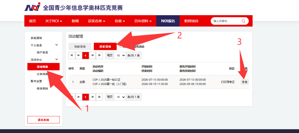Open the 关于NOI dropdown menu
This screenshot has height=133, width=299.
coord(54,21)
